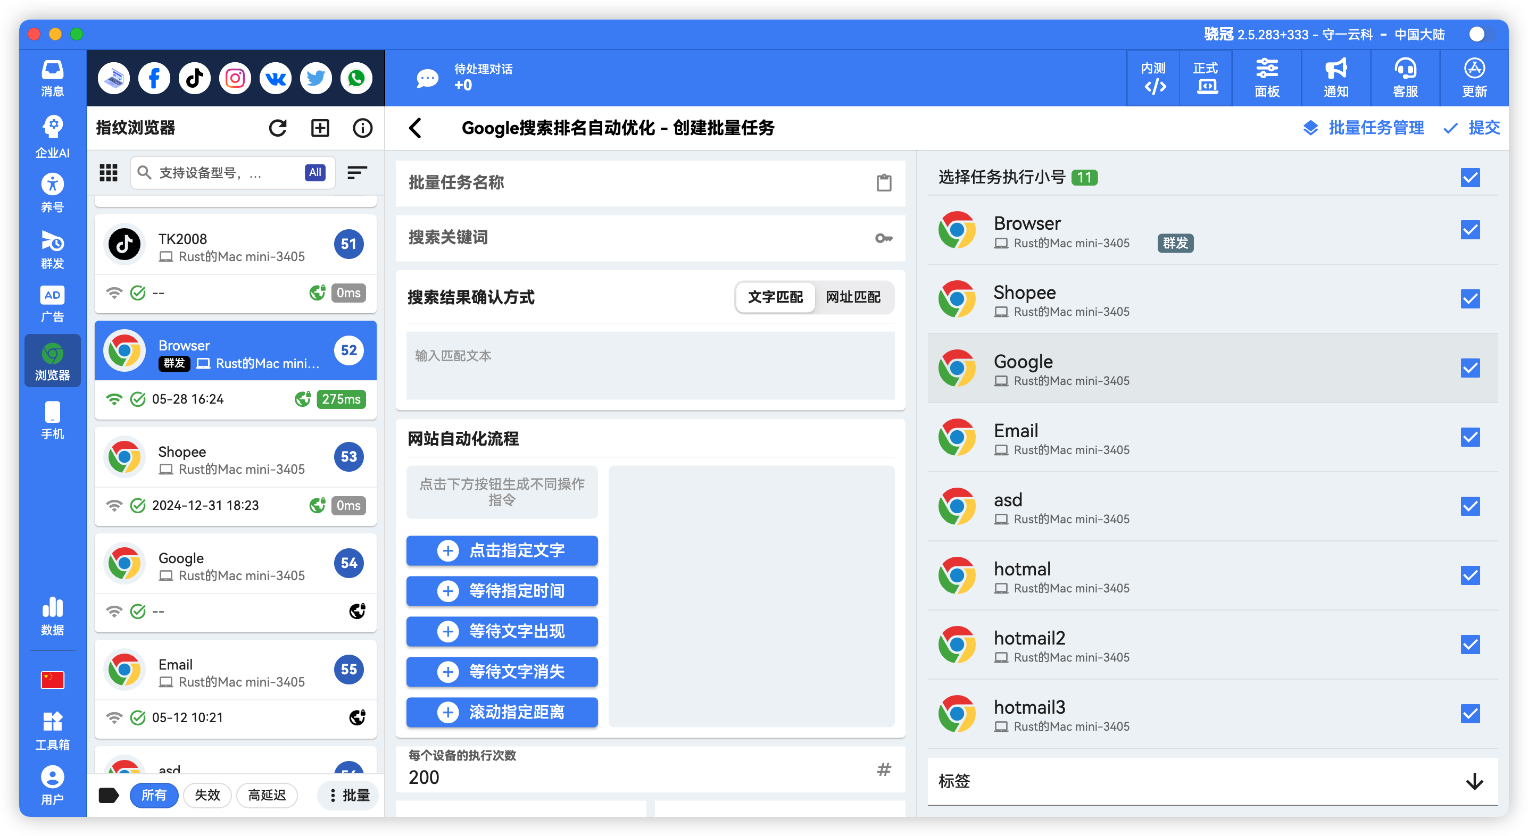The width and height of the screenshot is (1528, 836).
Task: Open the 群发 sidebar section
Action: point(52,249)
